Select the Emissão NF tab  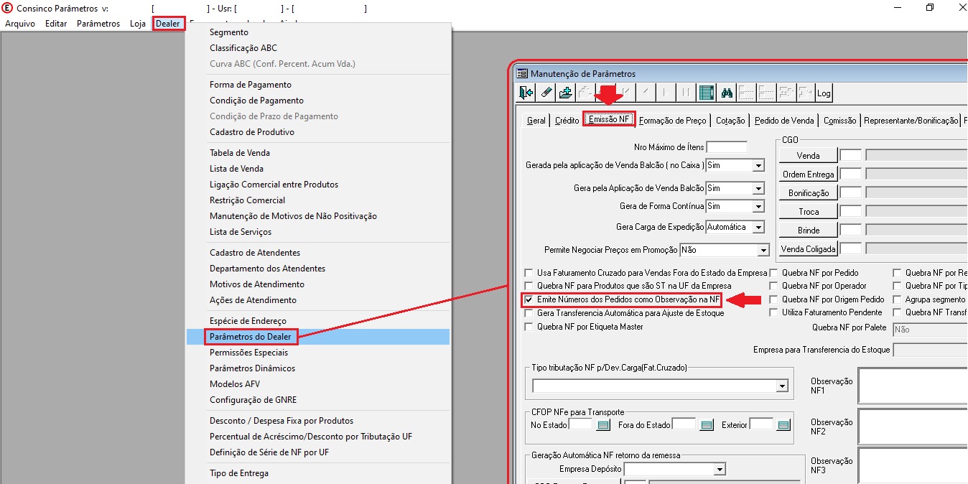(x=609, y=120)
